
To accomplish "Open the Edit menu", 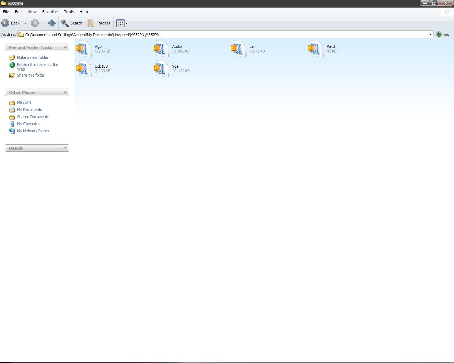I will 18,12.
